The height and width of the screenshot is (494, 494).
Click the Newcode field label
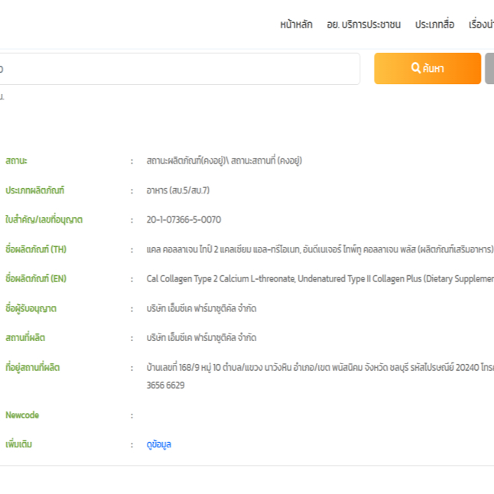pos(22,415)
